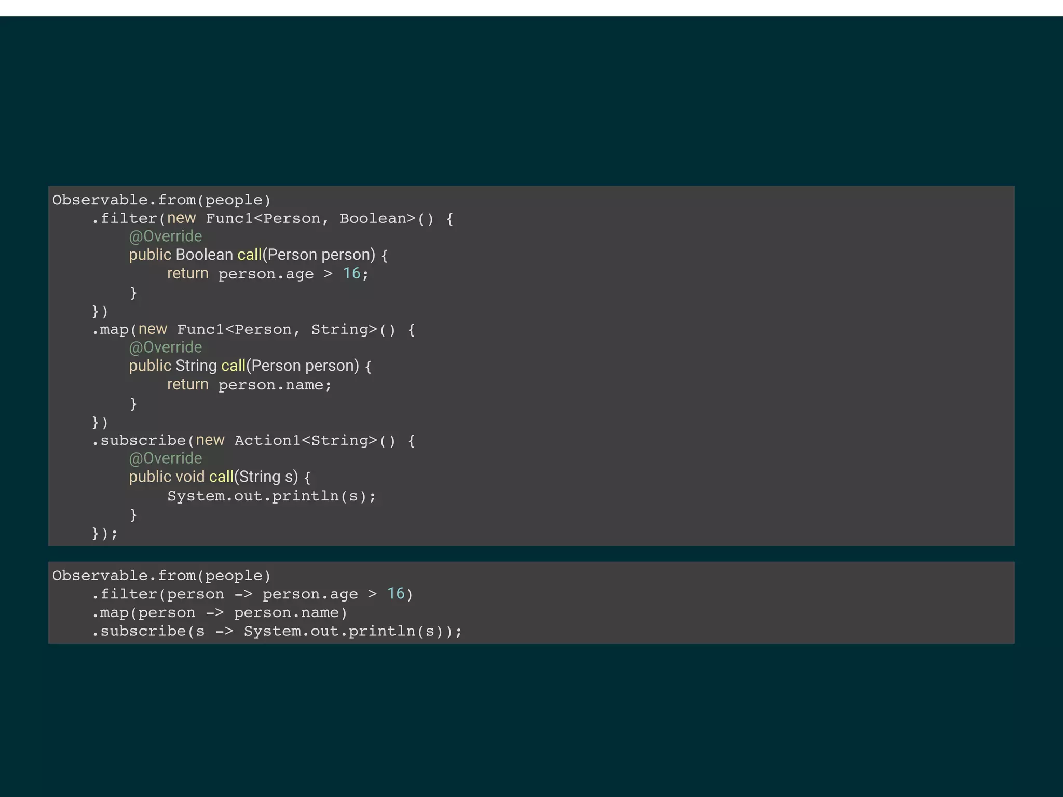
Task: Click the line ".filter(new Func1<Person, Boolean>() {"
Action: (x=272, y=218)
